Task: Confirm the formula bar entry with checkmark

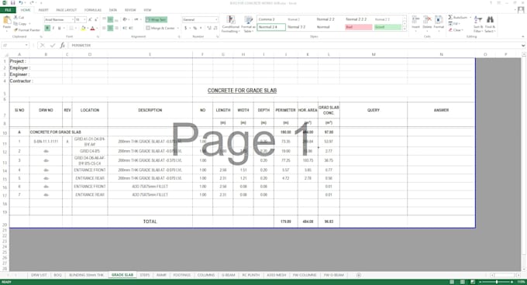Action: [x=53, y=45]
